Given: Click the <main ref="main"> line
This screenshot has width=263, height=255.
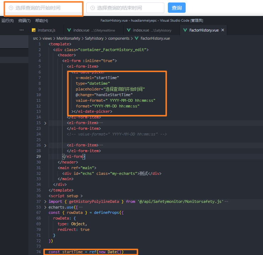Looking at the screenshot, I should tap(77, 168).
